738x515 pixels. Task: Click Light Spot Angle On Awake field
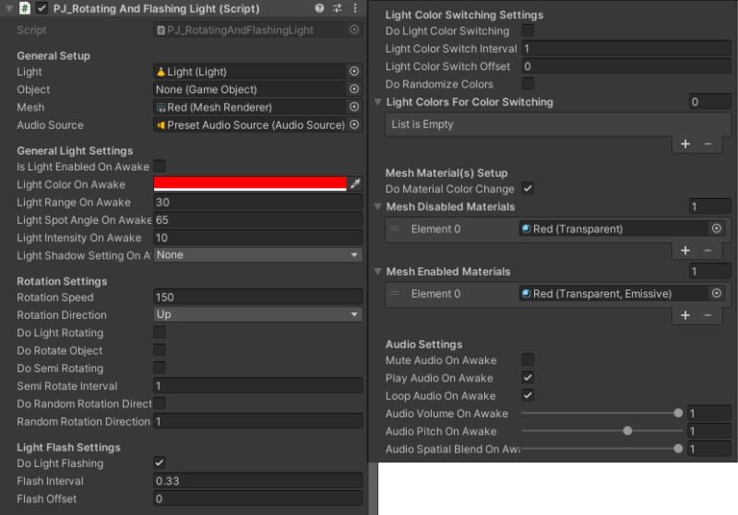point(258,220)
